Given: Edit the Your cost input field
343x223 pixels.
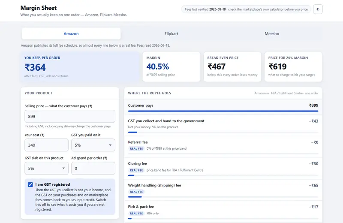Looking at the screenshot, I should point(46,145).
